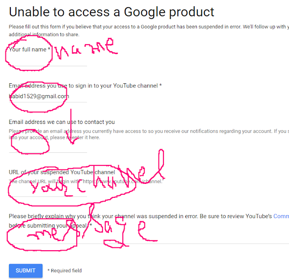The width and height of the screenshot is (289, 279).
Task: Click the 'Your full name *' label
Action: [x=29, y=49]
